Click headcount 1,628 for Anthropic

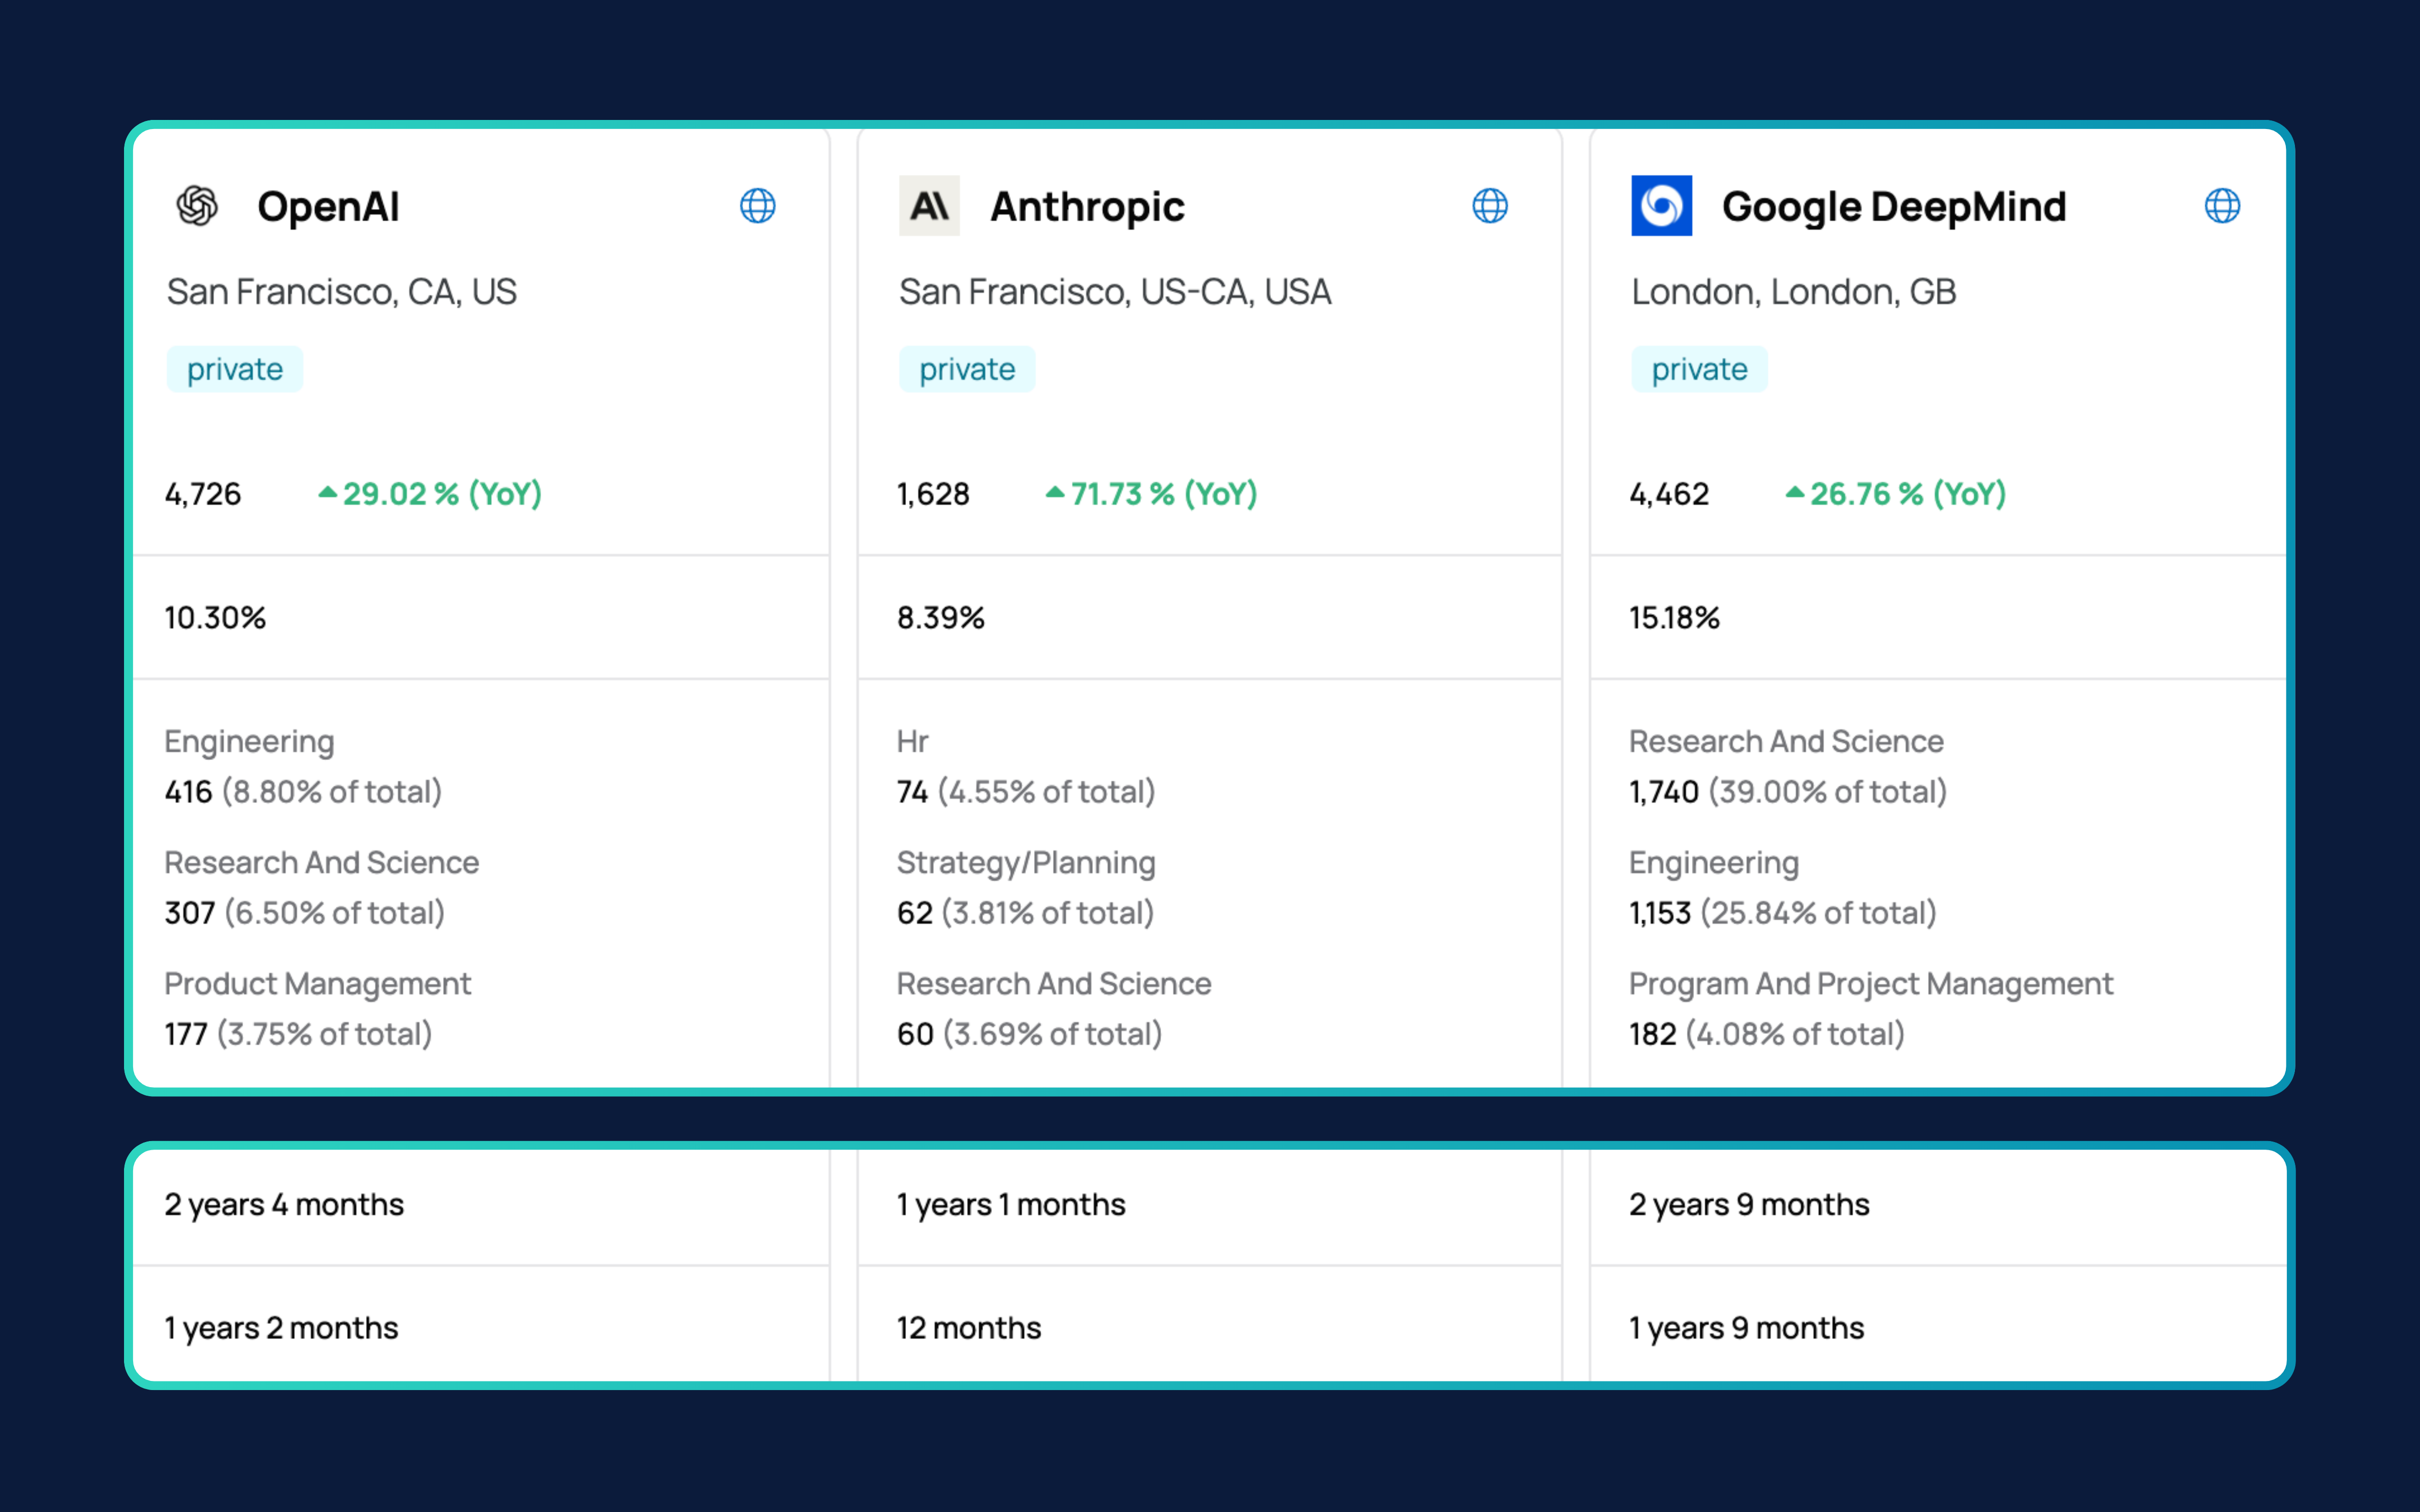tap(933, 494)
